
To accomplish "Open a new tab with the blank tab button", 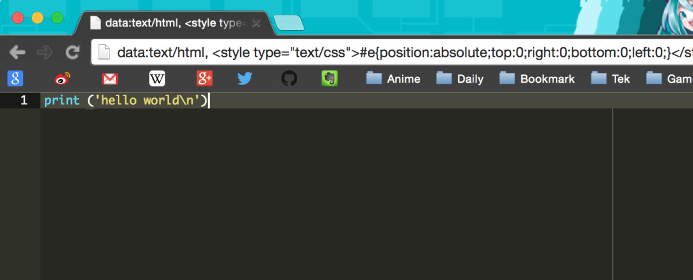I will point(289,22).
